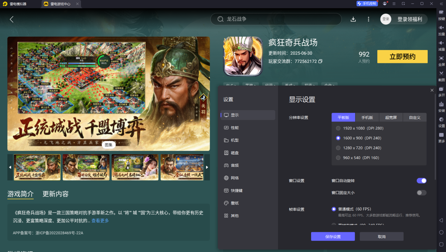Open the download manager icon
Viewport: 446px width, 252px height.
coord(353,19)
